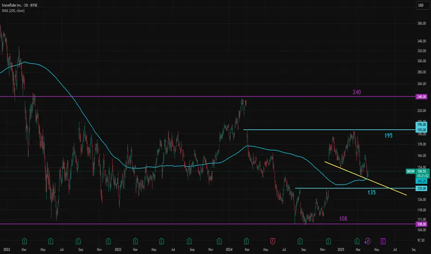The width and height of the screenshot is (431, 254).
Task: Select the purple '240' text annotation
Action: pos(357,92)
